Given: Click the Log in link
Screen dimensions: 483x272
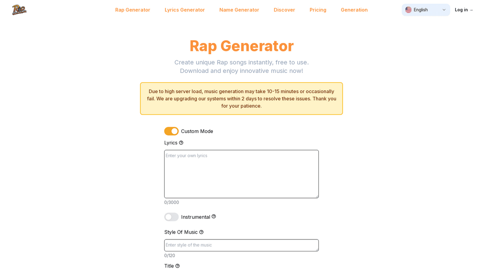Looking at the screenshot, I should [x=464, y=10].
